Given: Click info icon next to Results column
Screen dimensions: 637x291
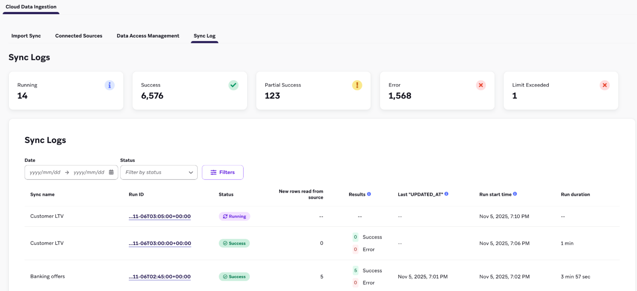Looking at the screenshot, I should (369, 194).
